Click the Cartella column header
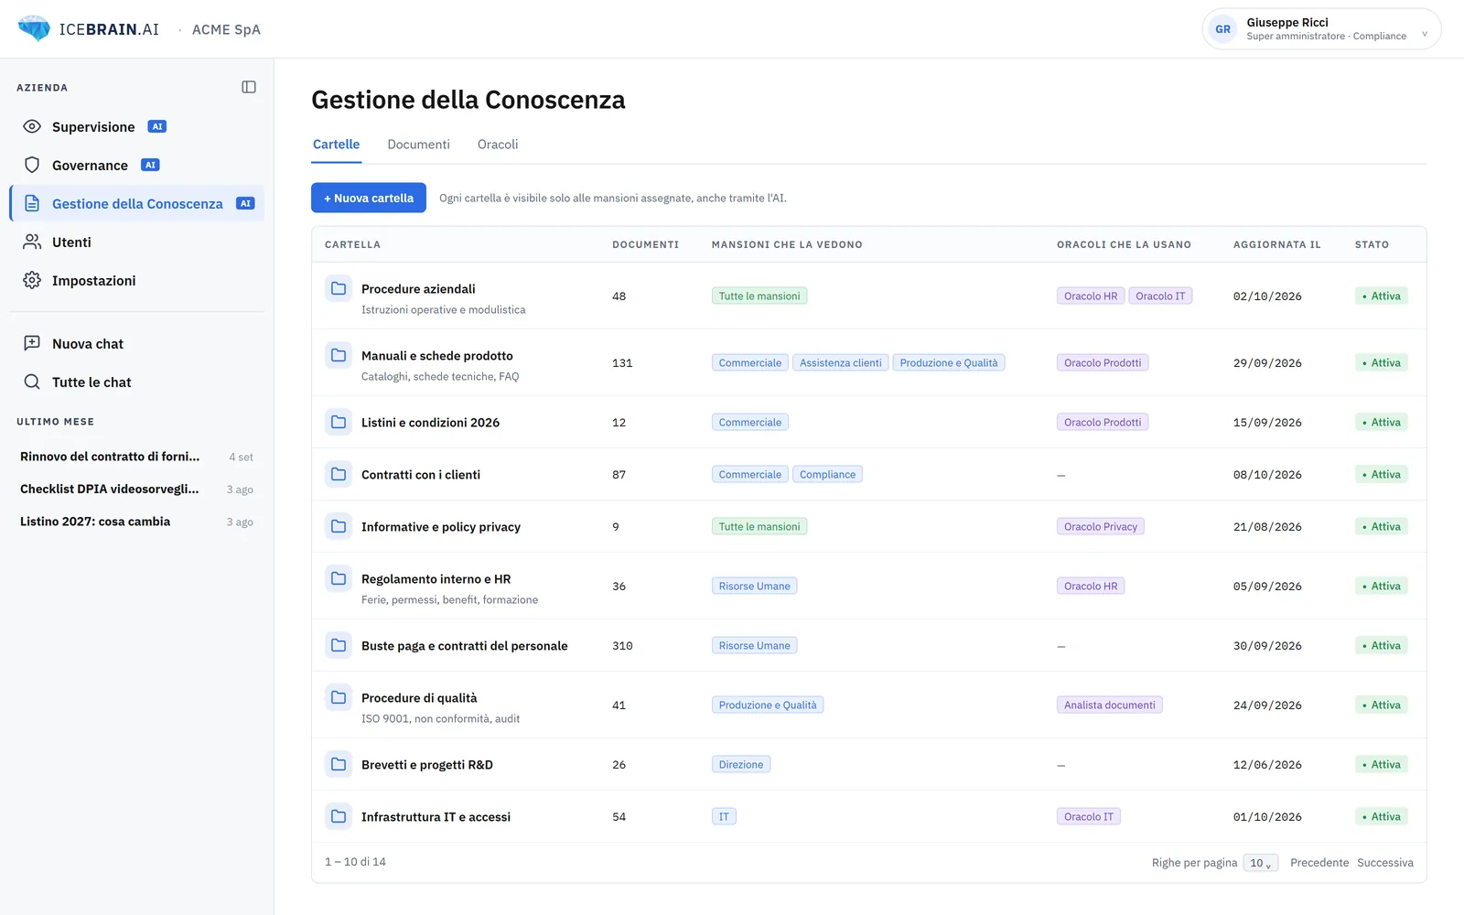1464x915 pixels. (x=352, y=244)
